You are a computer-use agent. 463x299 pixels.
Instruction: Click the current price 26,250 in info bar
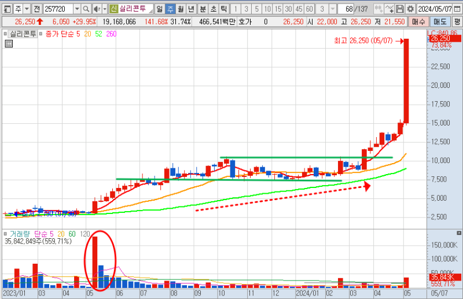coord(25,22)
